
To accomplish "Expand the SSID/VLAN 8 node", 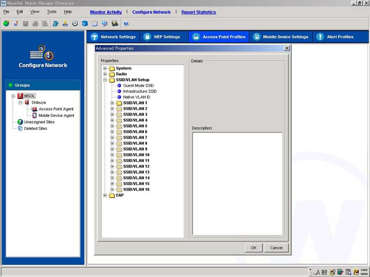I will [112, 143].
